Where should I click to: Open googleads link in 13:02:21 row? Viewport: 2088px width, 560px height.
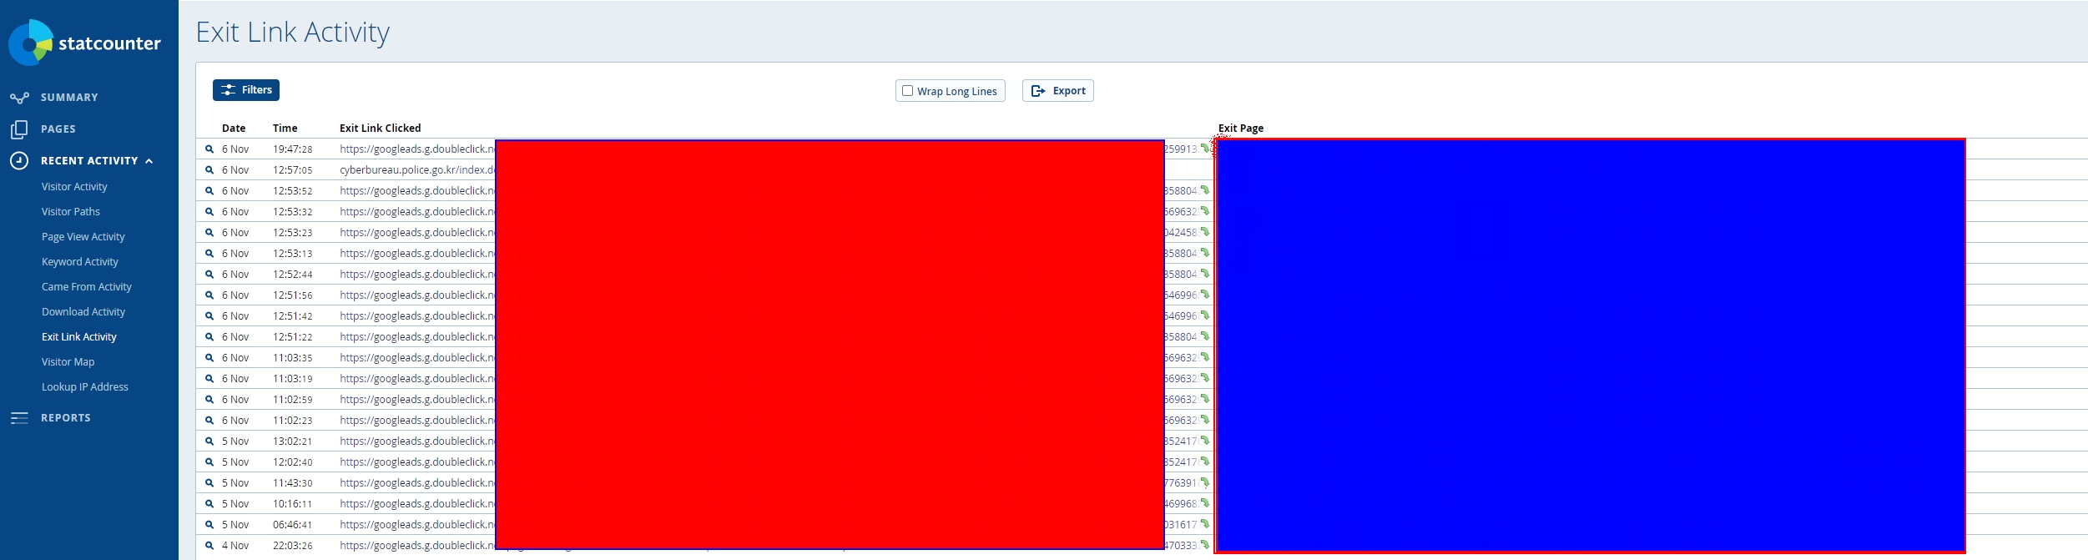click(x=417, y=441)
